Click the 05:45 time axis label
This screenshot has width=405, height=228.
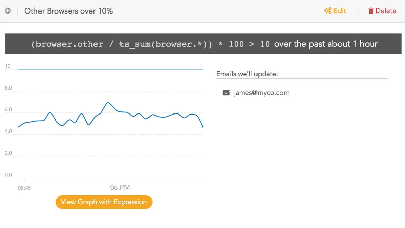(24, 188)
